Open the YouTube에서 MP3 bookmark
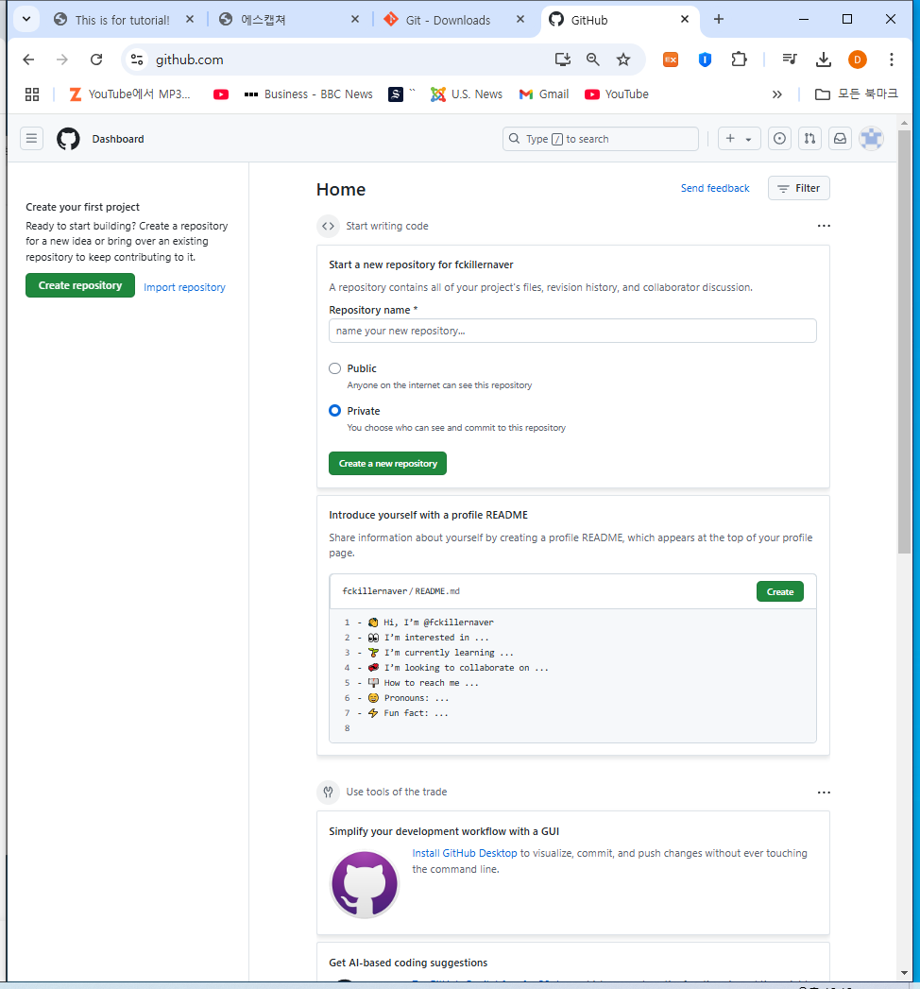The height and width of the screenshot is (989, 920). [x=129, y=94]
